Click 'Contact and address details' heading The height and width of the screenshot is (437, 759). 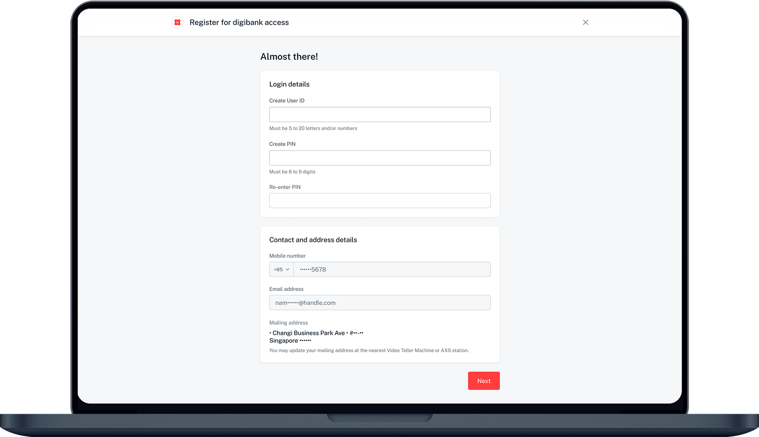pyautogui.click(x=313, y=240)
